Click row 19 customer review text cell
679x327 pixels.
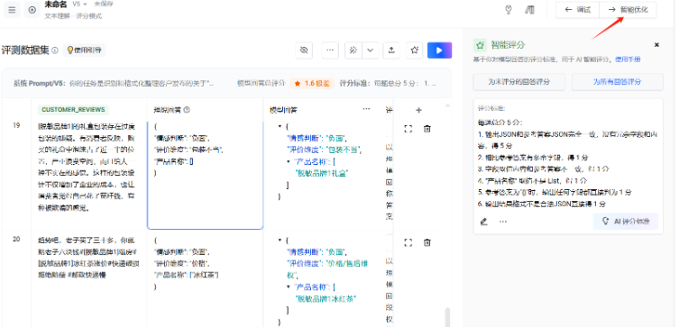pyautogui.click(x=87, y=168)
